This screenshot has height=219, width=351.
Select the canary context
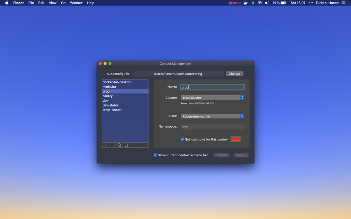pyautogui.click(x=125, y=96)
